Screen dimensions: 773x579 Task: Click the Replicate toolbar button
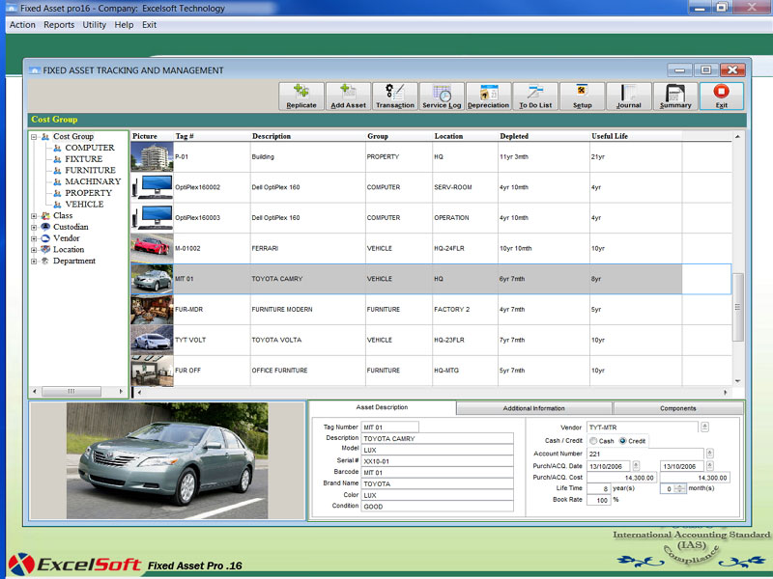tap(301, 96)
